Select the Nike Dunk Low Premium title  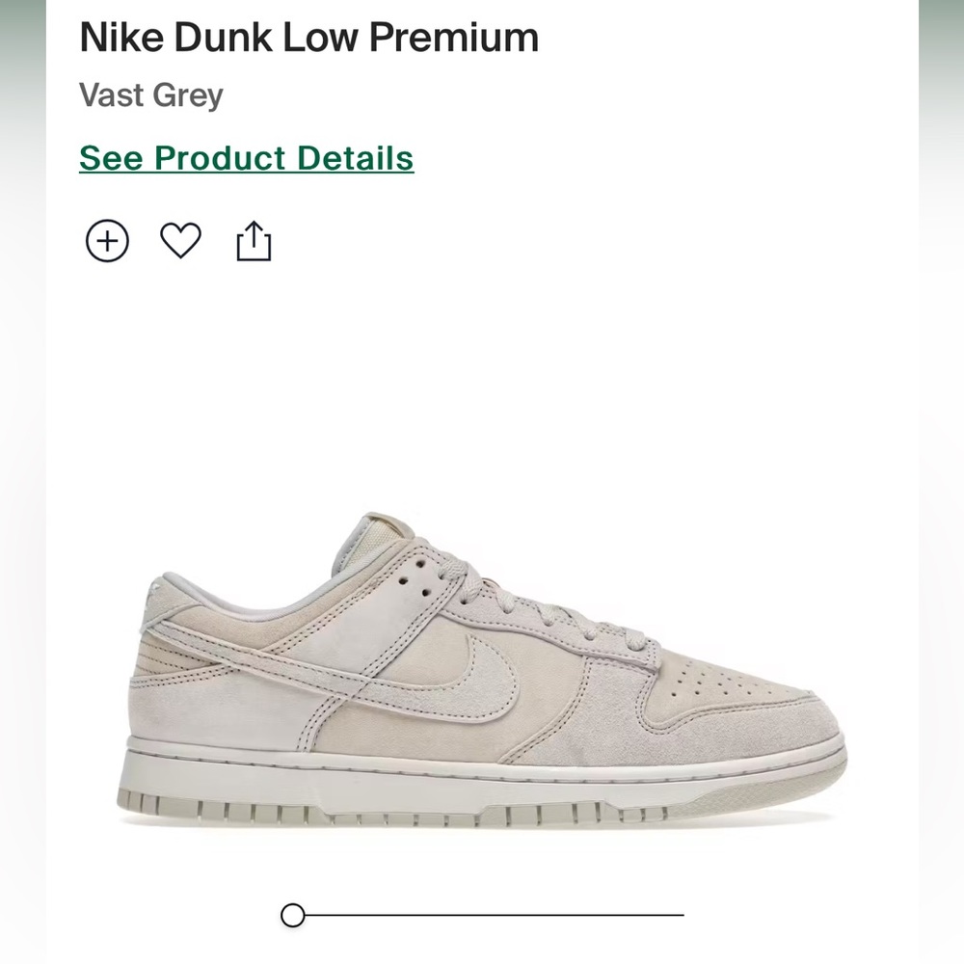pos(309,38)
